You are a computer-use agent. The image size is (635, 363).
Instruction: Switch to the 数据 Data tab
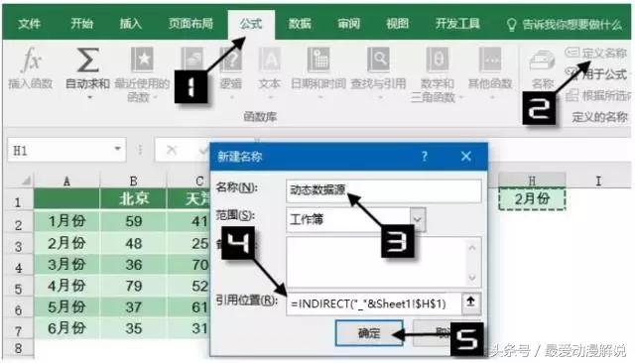300,24
